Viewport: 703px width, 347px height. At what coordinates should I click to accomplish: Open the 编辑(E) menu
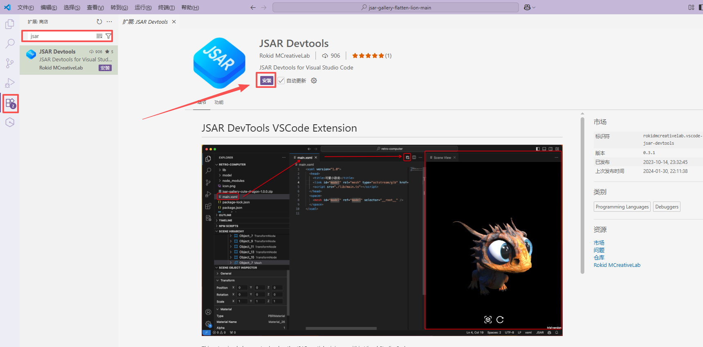click(x=49, y=7)
